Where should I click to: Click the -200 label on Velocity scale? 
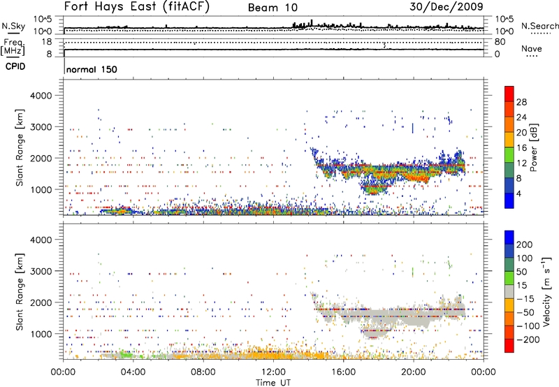(528, 339)
